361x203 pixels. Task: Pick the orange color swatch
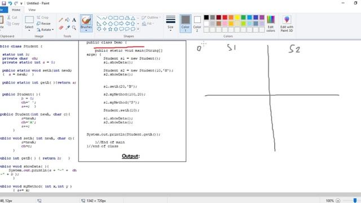[x=231, y=17]
